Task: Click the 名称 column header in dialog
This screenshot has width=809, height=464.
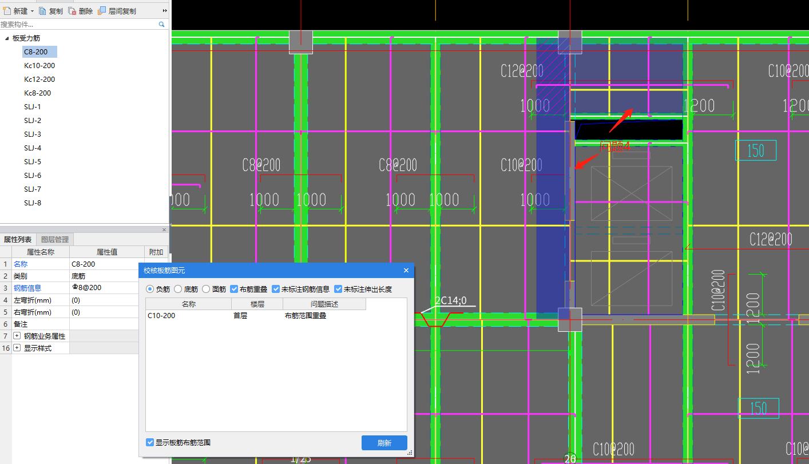Action: (189, 304)
